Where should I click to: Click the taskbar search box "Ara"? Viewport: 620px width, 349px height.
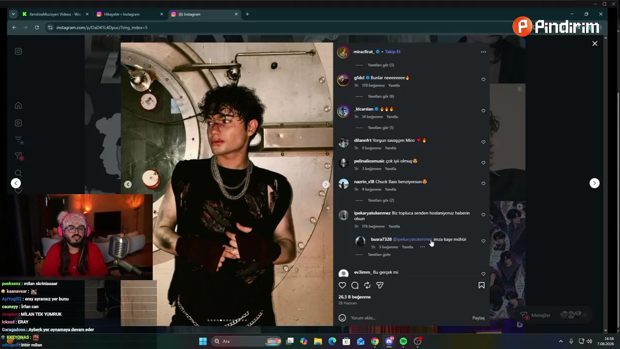point(247,341)
